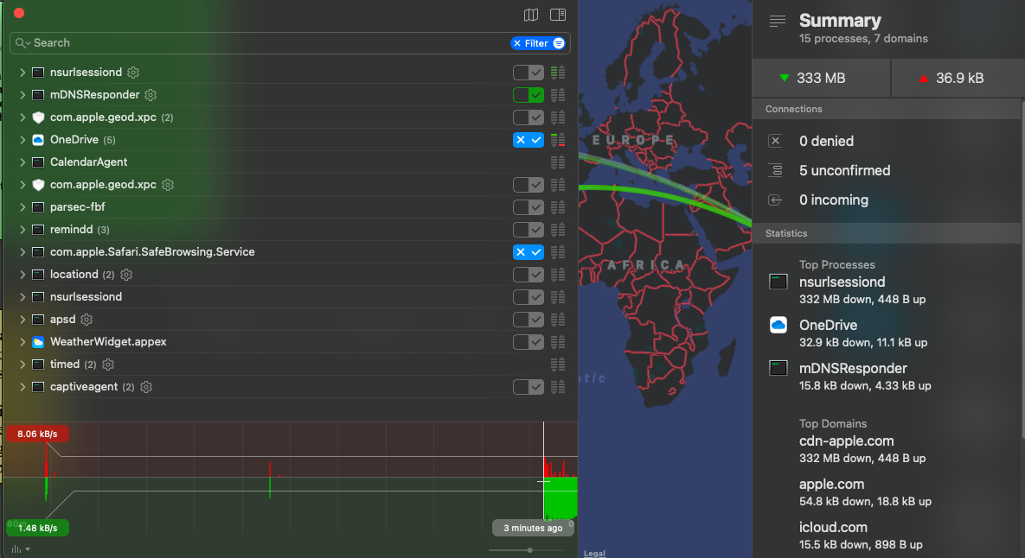The width and height of the screenshot is (1025, 558).
Task: Toggle the green allow switch for mDNSResponder
Action: coord(529,95)
